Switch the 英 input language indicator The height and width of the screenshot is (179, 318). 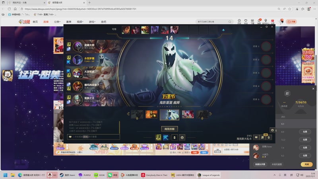tap(285, 175)
